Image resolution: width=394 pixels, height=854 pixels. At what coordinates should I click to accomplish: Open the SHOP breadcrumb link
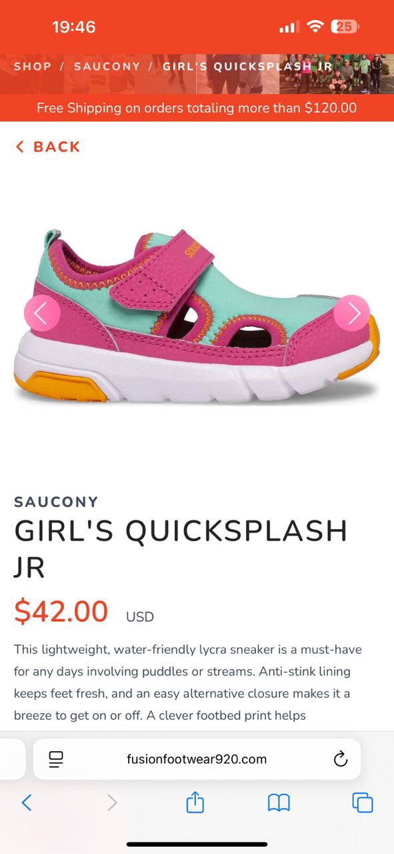[33, 67]
